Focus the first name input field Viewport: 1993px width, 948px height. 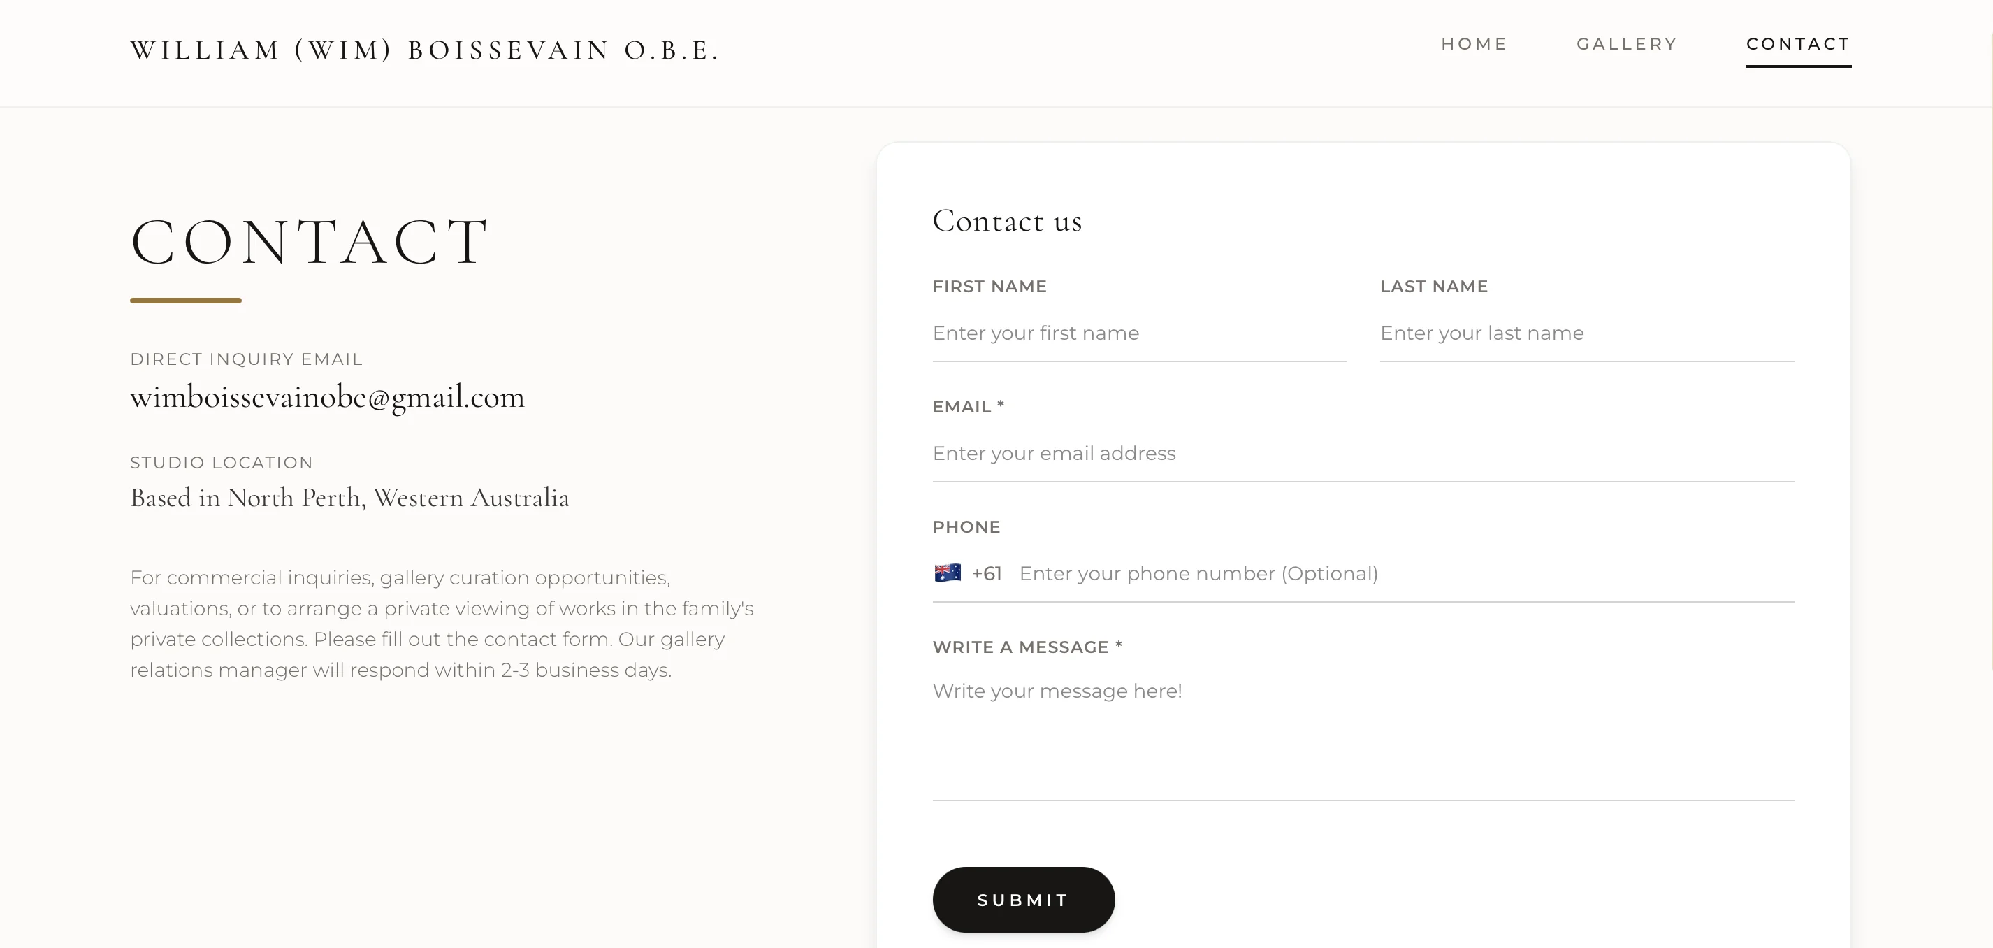[1139, 333]
